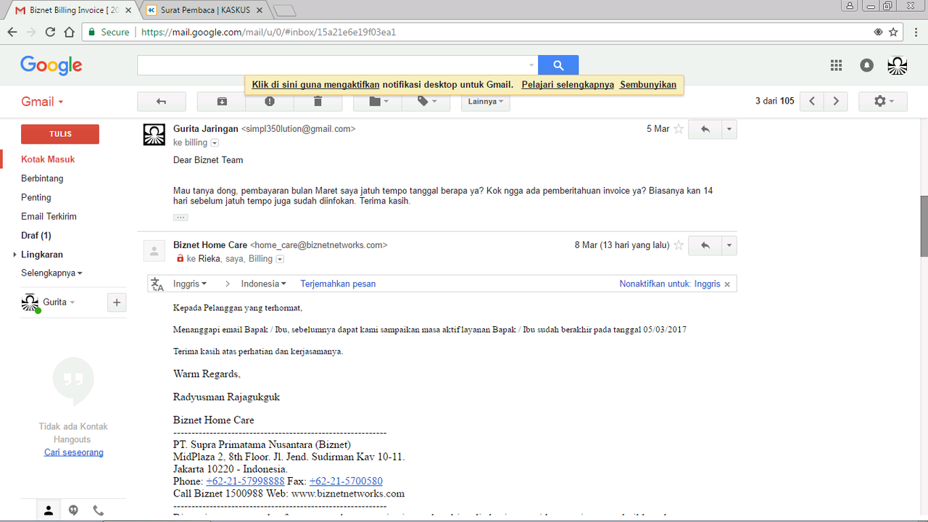
Task: Click the TULIS compose button
Action: (60, 134)
